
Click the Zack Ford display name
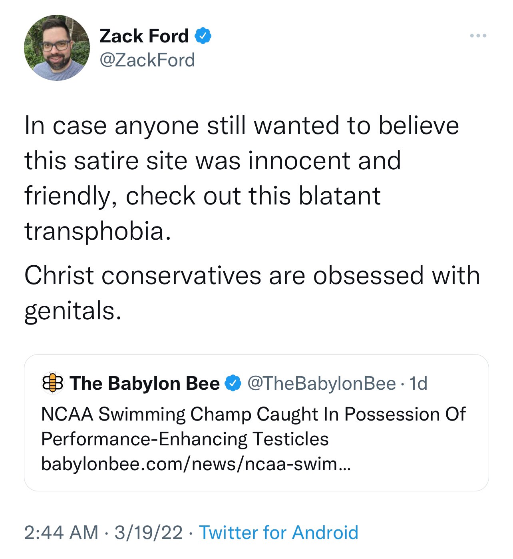click(x=144, y=36)
